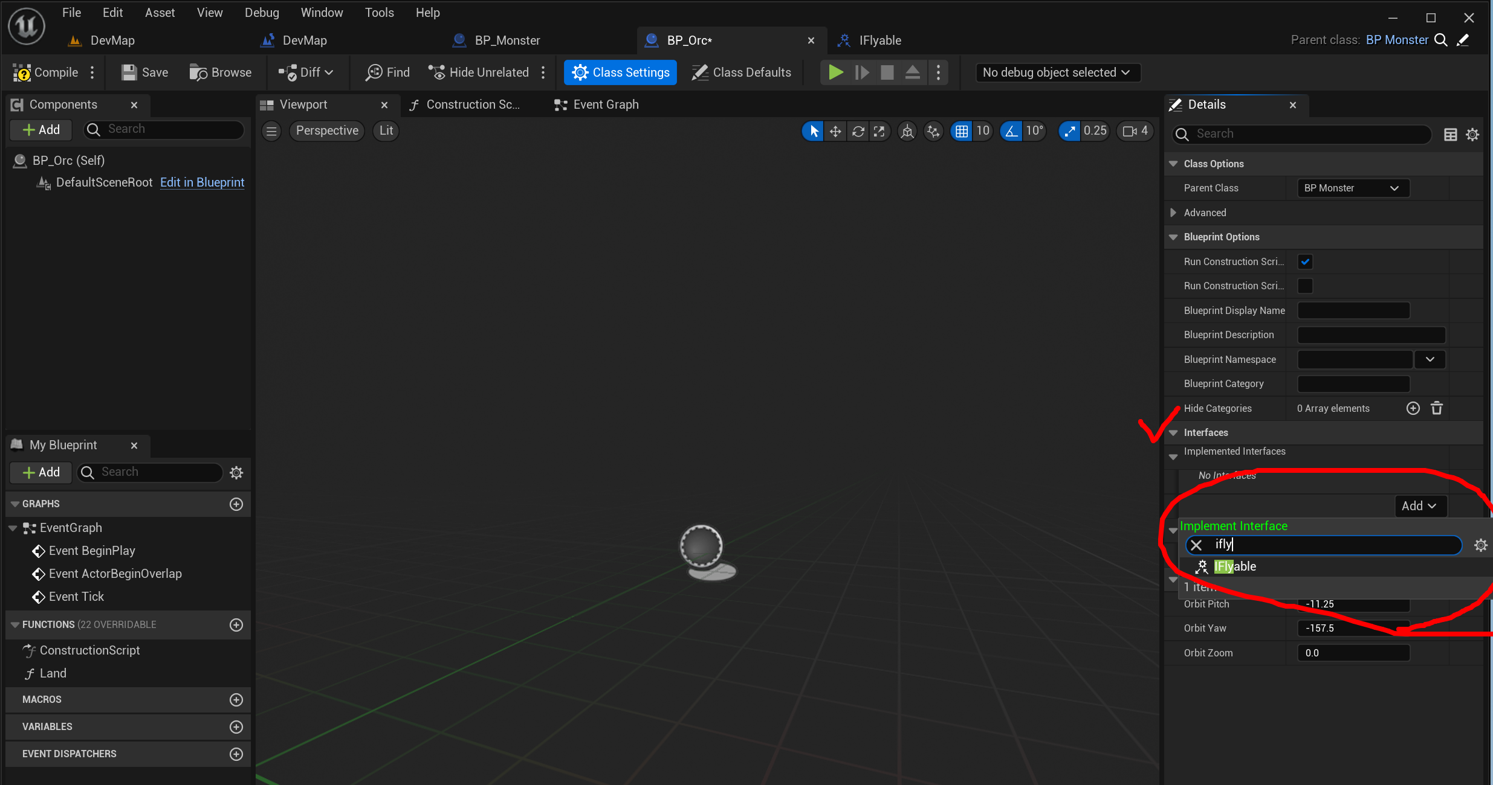Start Play simulation with green arrow

tap(835, 72)
